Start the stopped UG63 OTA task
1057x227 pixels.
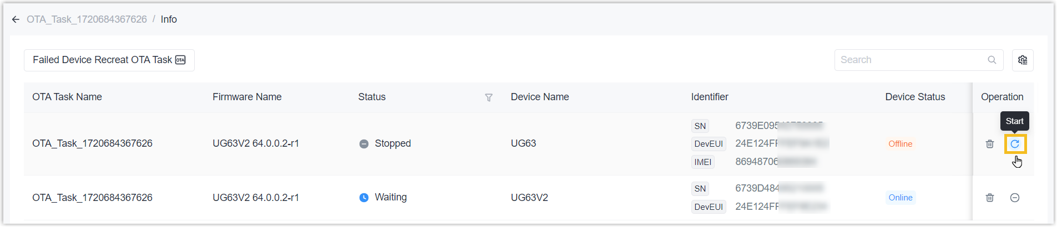1015,144
